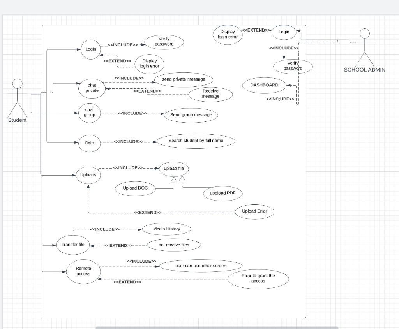Image resolution: width=399 pixels, height=329 pixels.
Task: Select the 'upload file' ellipse
Action: [x=174, y=169]
